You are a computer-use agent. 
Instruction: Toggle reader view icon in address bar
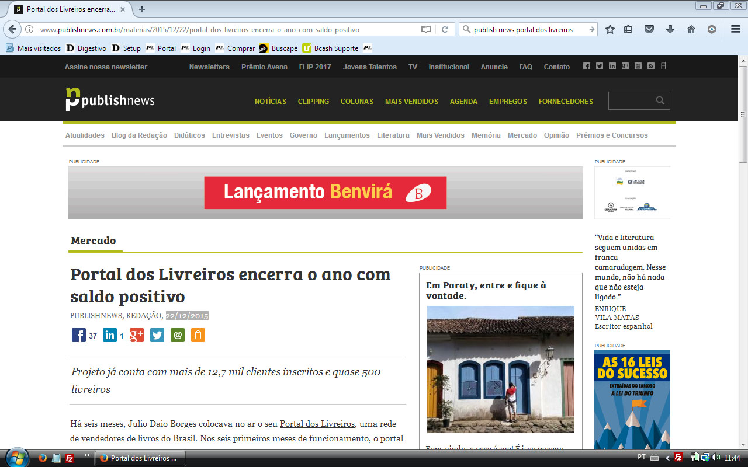click(x=426, y=29)
